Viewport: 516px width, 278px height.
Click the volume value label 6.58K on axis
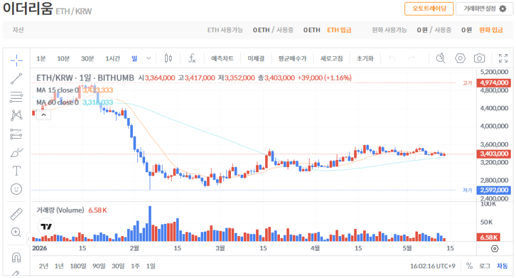tap(488, 237)
